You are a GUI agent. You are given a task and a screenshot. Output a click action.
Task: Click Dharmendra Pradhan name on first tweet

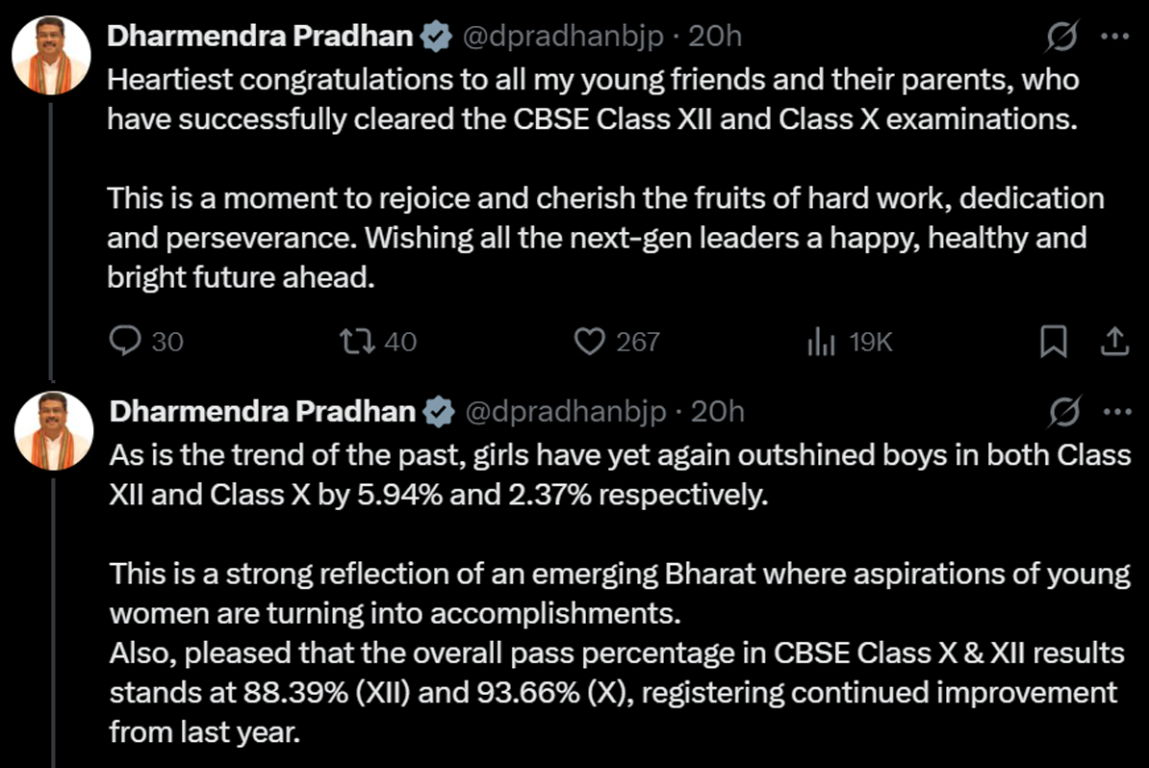coord(261,38)
